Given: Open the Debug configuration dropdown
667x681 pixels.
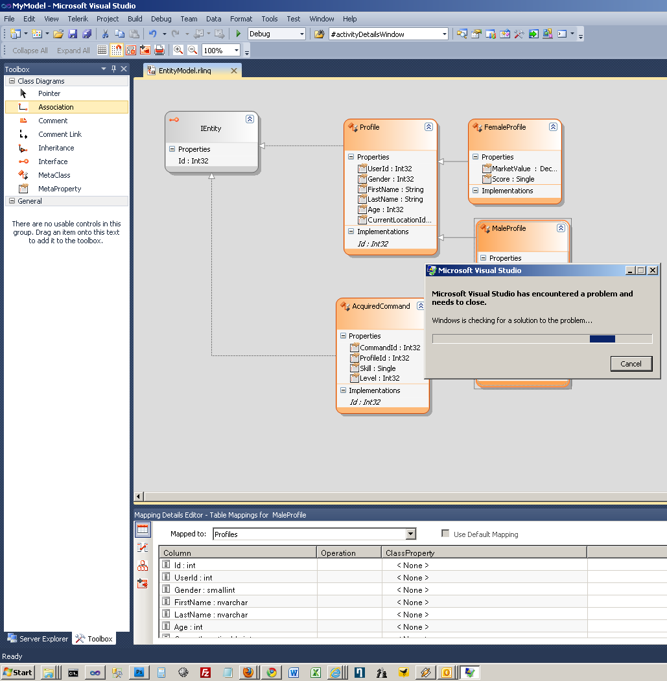Looking at the screenshot, I should 301,34.
